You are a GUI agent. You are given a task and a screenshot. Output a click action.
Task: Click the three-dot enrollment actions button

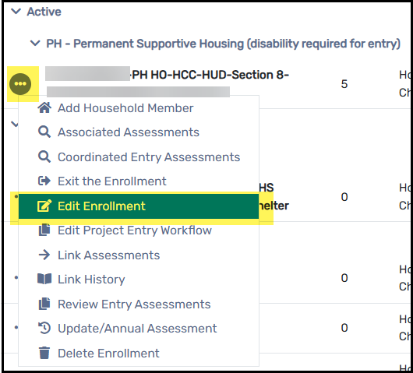pyautogui.click(x=20, y=84)
